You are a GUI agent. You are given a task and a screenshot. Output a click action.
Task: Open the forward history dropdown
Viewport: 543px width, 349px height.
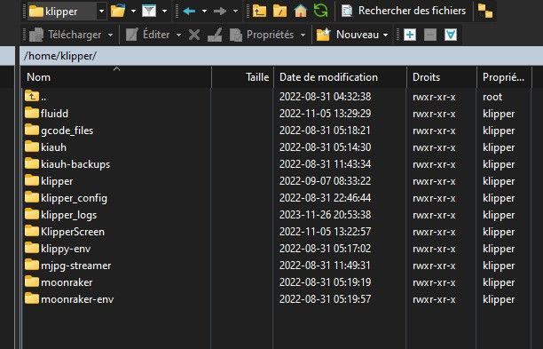pyautogui.click(x=235, y=12)
